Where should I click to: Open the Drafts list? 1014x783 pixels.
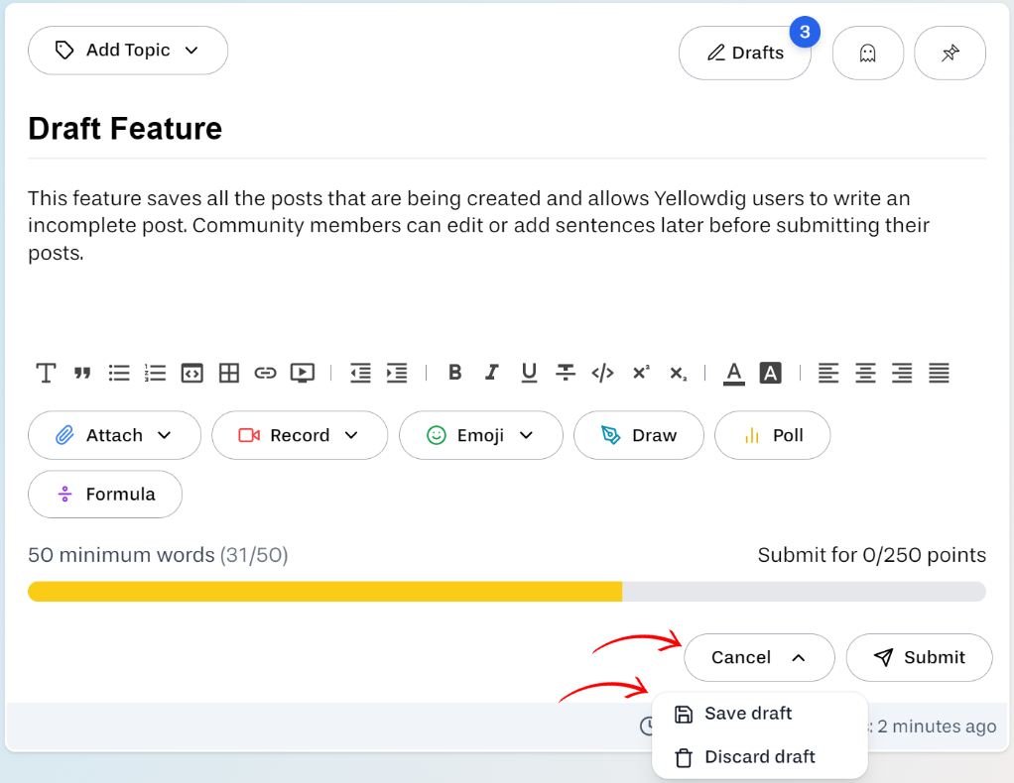[x=745, y=53]
